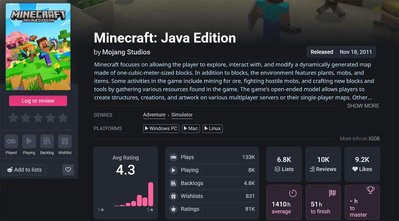The width and height of the screenshot is (399, 221).
Task: Click the Released Nov 18, 2011 badge
Action: tap(341, 52)
